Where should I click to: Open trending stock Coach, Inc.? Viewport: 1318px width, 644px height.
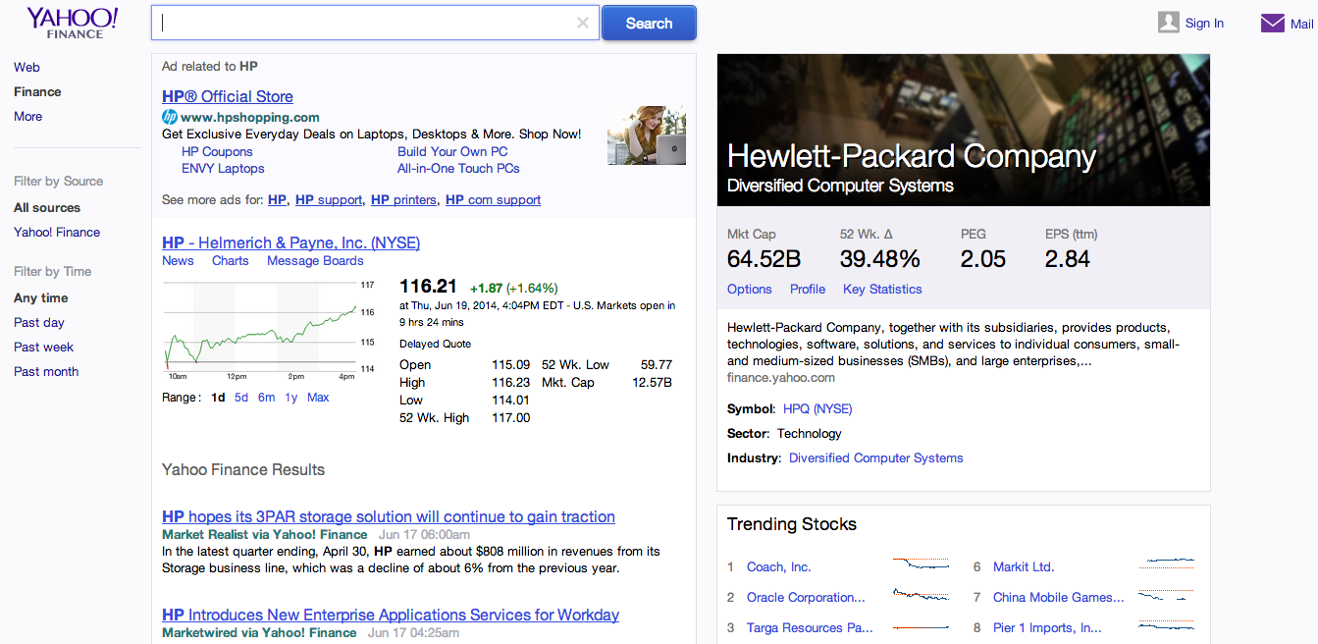point(779,566)
